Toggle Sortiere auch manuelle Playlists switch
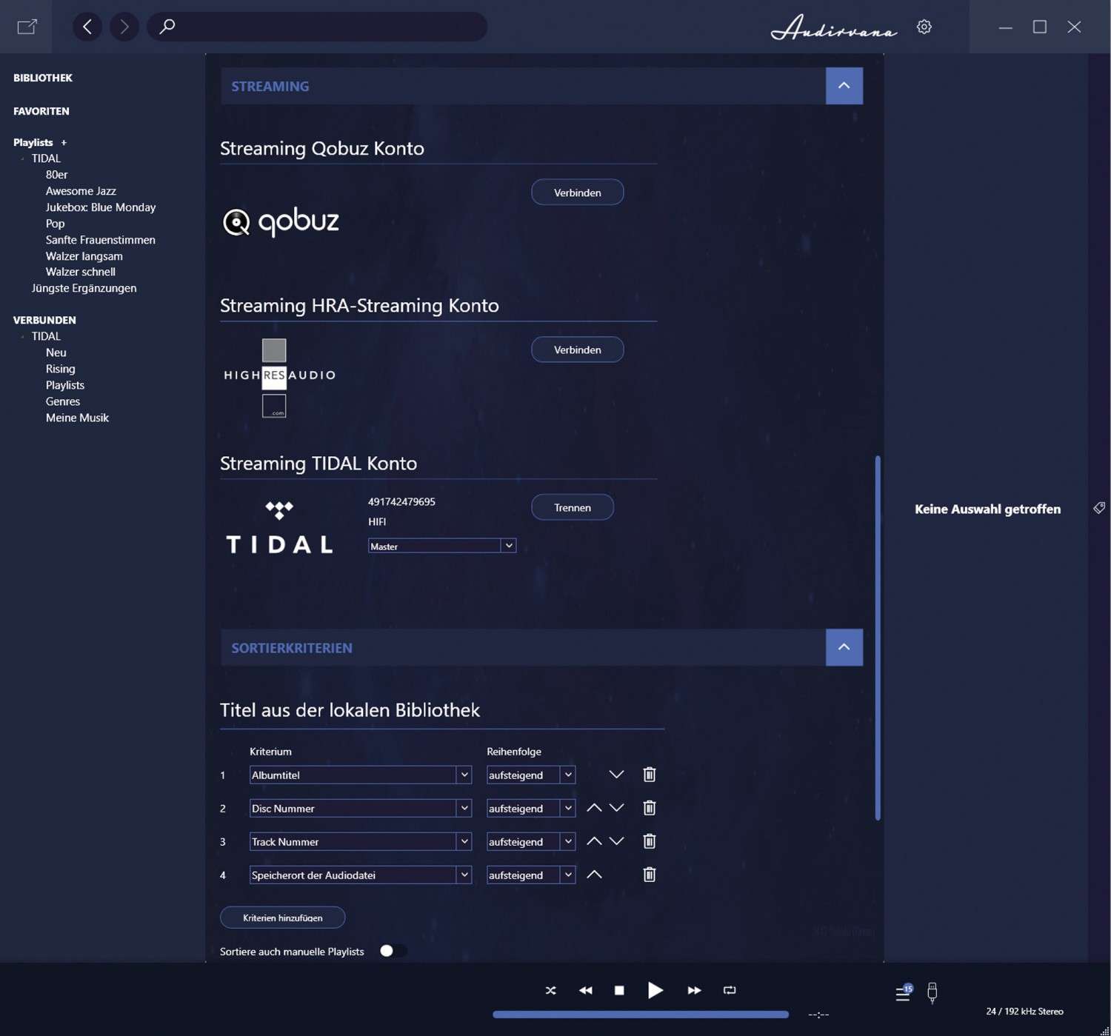Image resolution: width=1111 pixels, height=1036 pixels. click(x=393, y=951)
